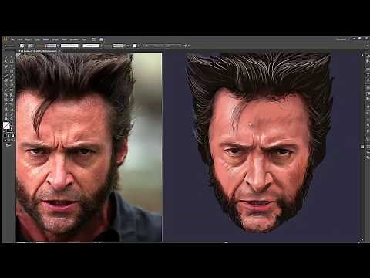370x278 pixels.
Task: Select the Paintbrush tool
Action: pyautogui.click(x=5, y=76)
